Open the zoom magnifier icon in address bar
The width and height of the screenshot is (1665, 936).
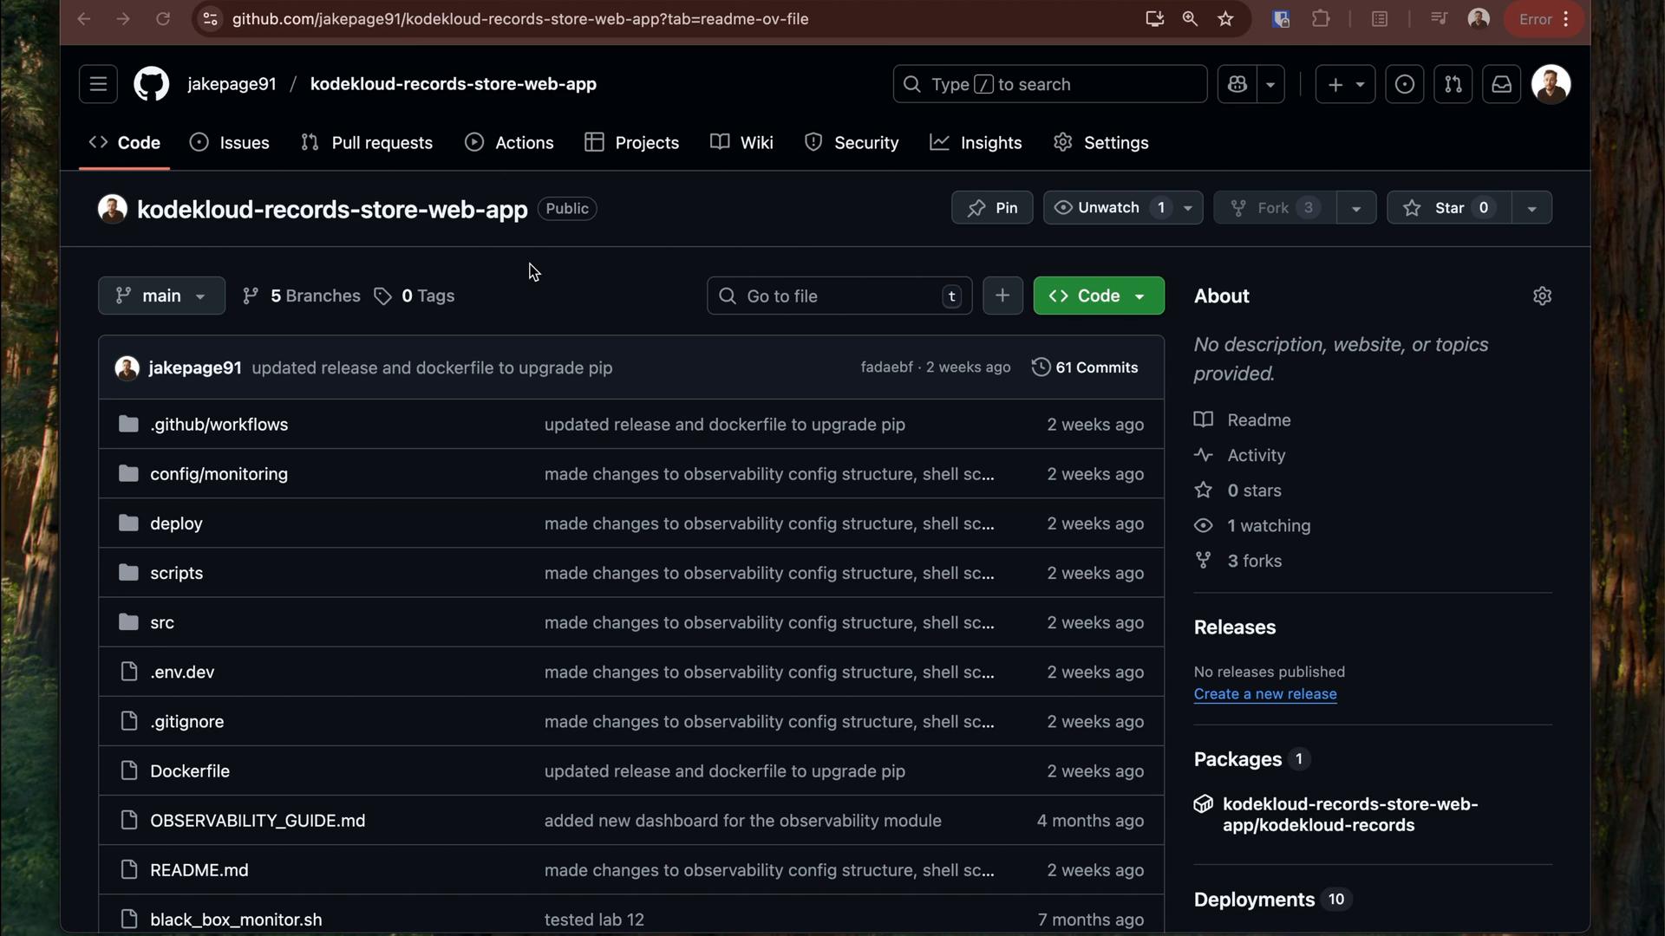point(1190,19)
